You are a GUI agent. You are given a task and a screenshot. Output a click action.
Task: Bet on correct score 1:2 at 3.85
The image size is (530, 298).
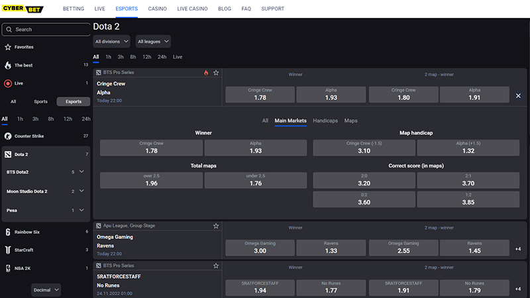click(468, 199)
